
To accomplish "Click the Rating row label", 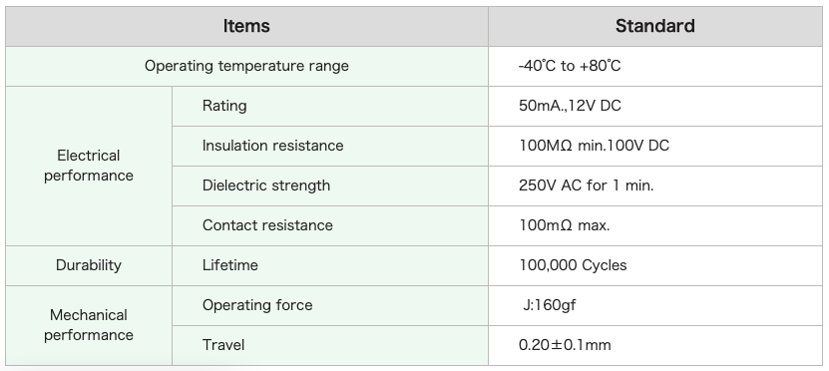I will pos(224,106).
